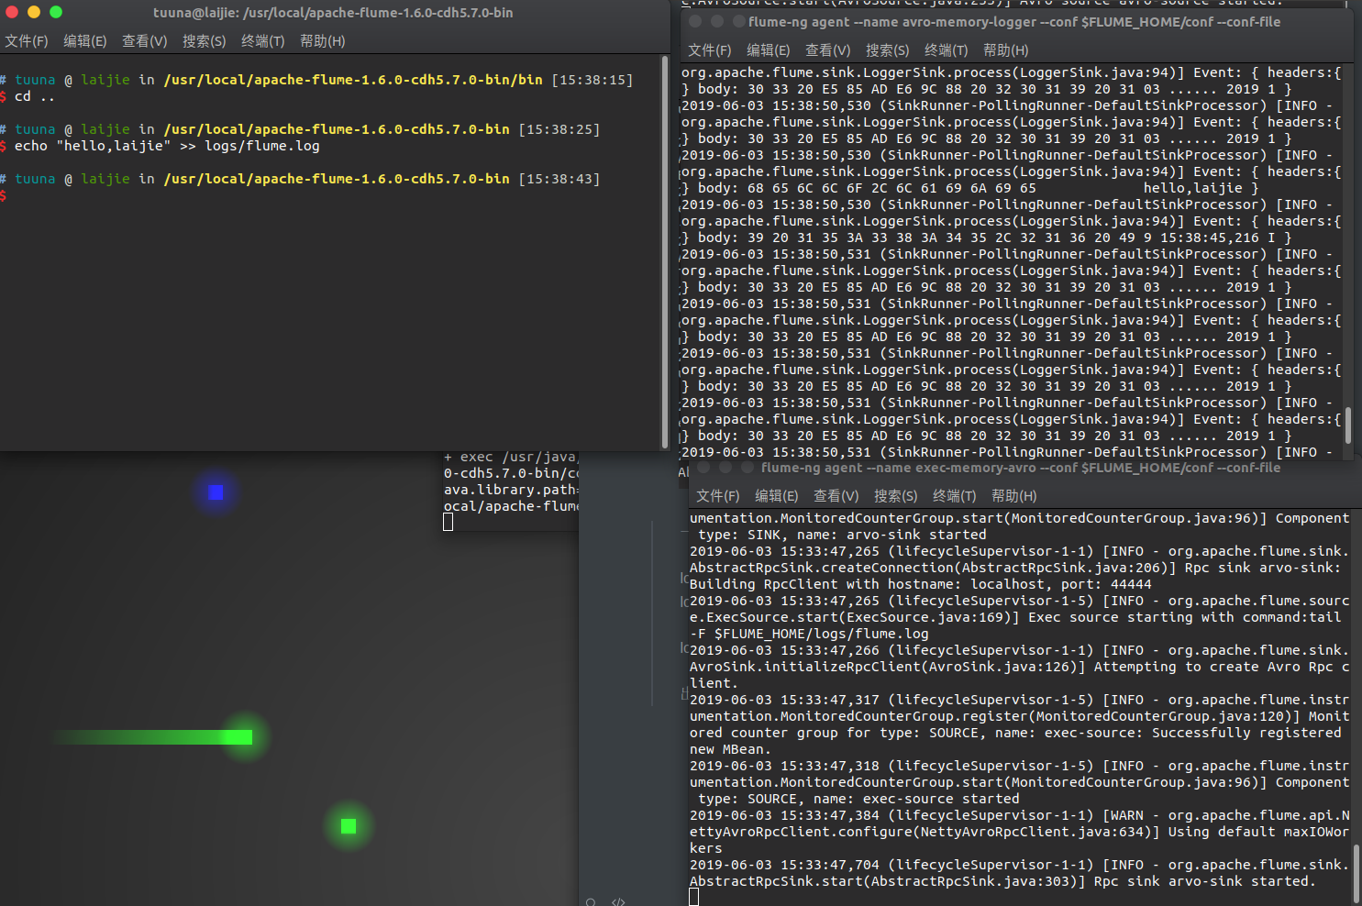Click the scrollbar of the tuuna@laijie terminal
Viewport: 1362px width, 906px height.
point(665,252)
